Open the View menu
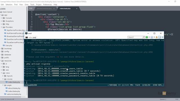Screen dimensions: 180x101 coord(21,4)
